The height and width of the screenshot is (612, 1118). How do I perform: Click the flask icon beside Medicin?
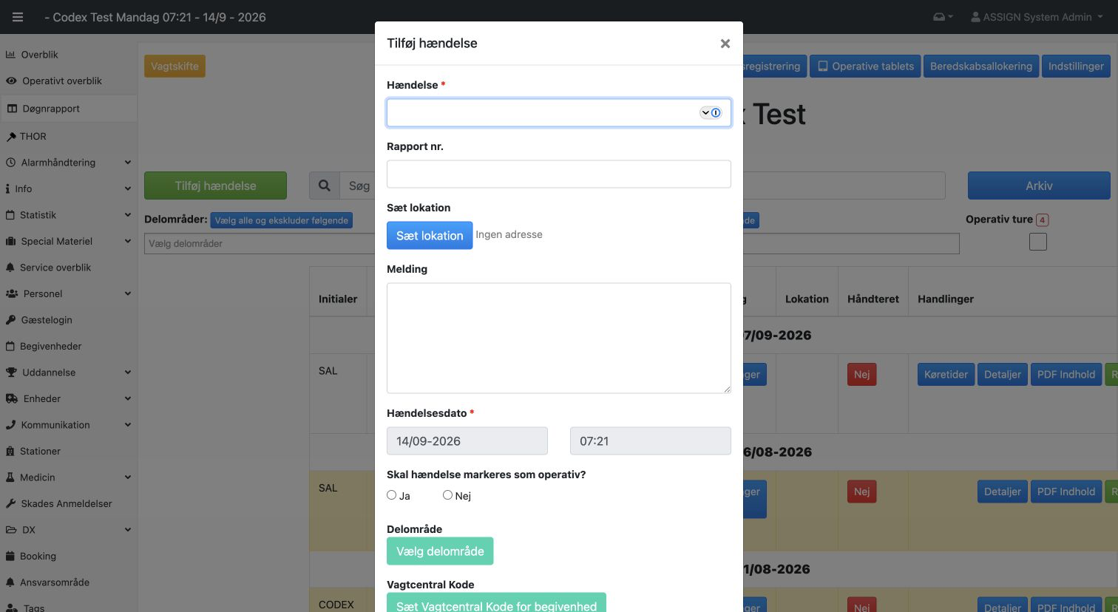click(10, 477)
